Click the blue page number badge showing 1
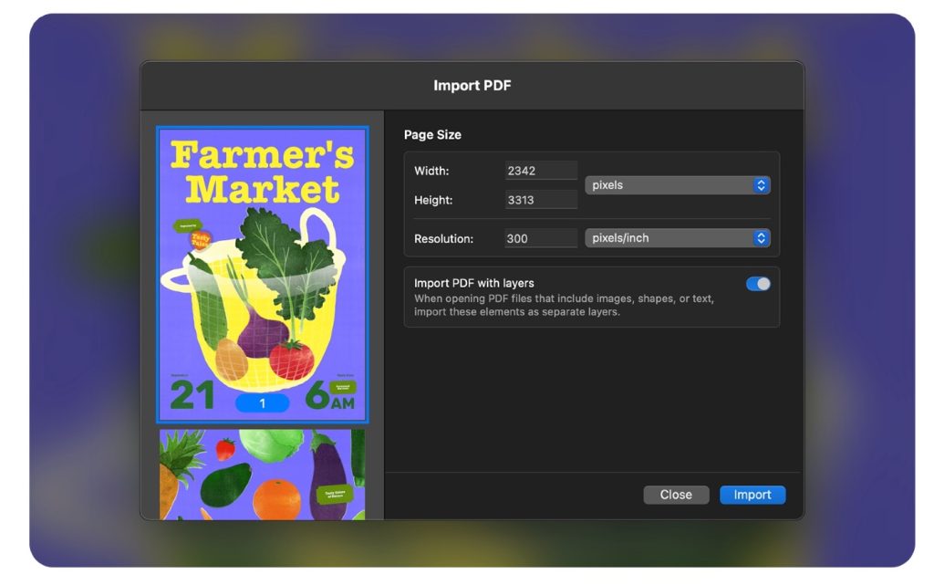 click(x=263, y=402)
